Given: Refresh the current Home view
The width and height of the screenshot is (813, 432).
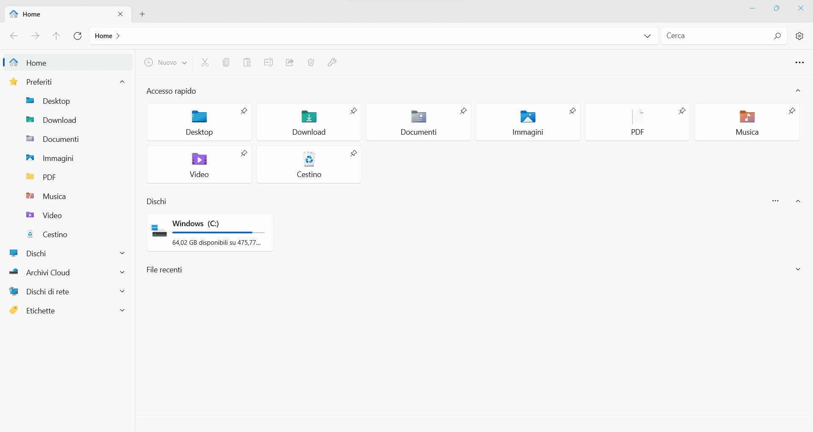Looking at the screenshot, I should coord(77,36).
